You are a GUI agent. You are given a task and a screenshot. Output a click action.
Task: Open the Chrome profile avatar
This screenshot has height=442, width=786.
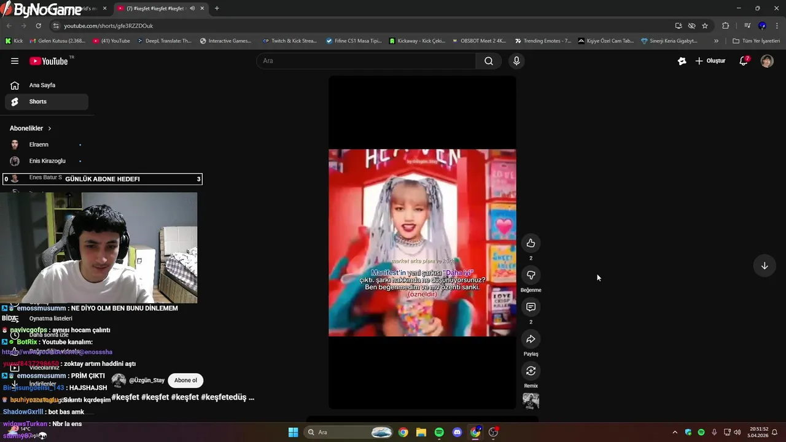click(762, 26)
